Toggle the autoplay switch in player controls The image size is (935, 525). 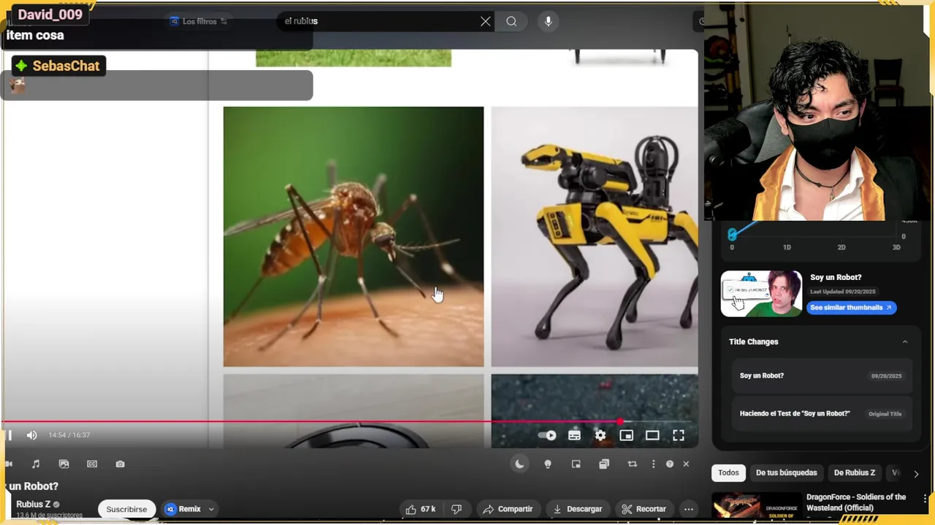(547, 435)
